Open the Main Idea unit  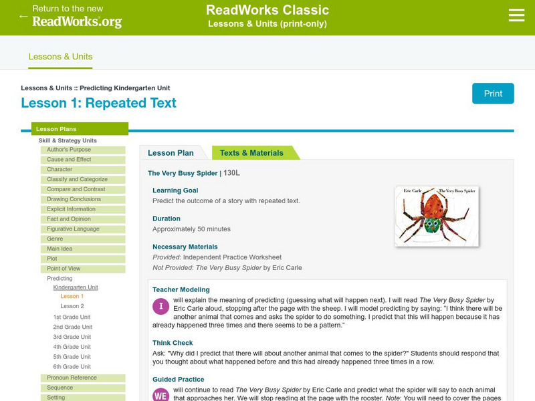click(83, 249)
